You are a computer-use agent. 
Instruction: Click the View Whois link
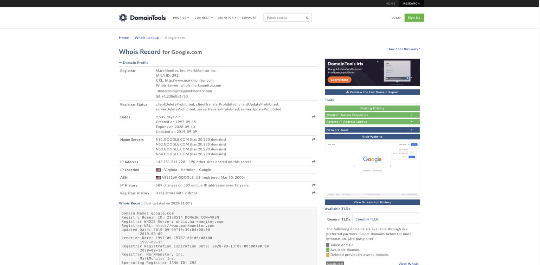pyautogui.click(x=409, y=264)
